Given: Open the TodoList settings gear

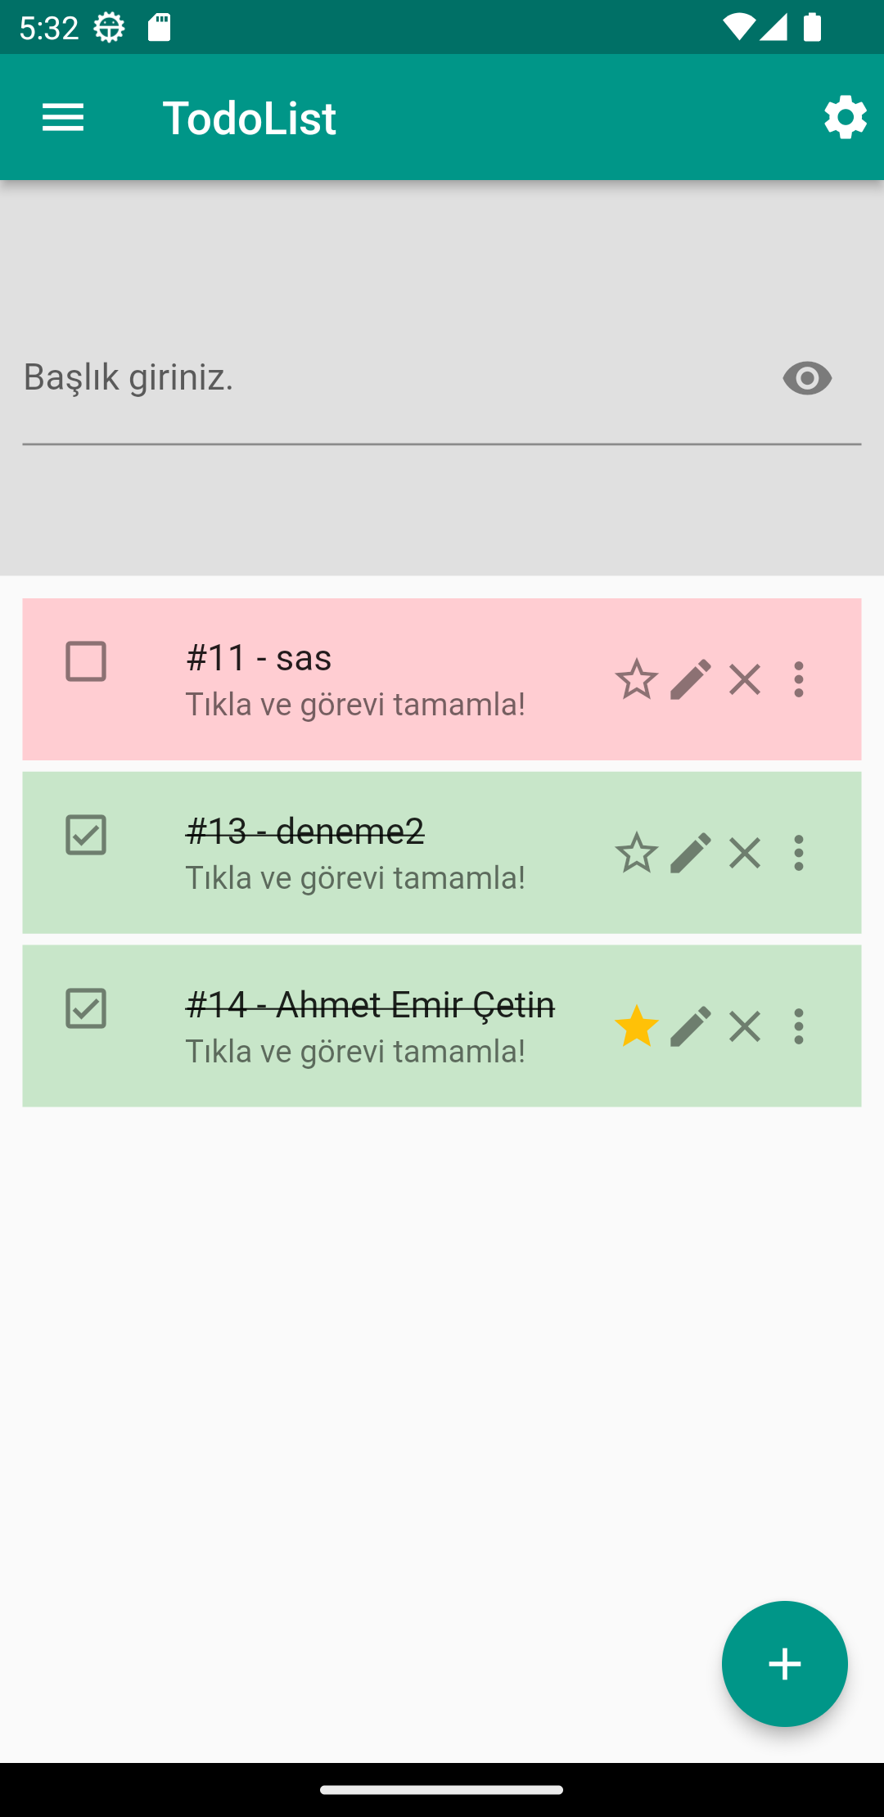Looking at the screenshot, I should click(845, 116).
